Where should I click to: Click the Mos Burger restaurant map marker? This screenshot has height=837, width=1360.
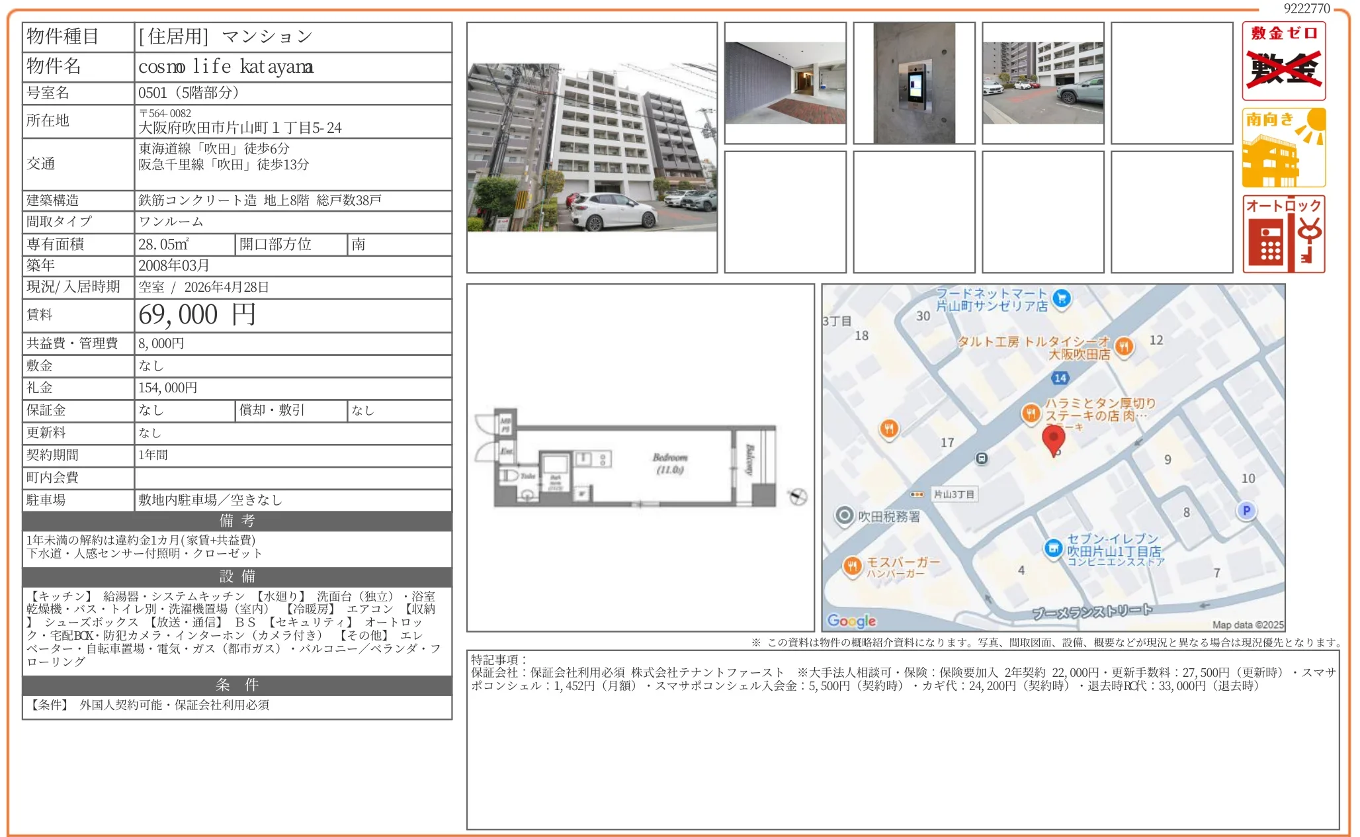[852, 566]
